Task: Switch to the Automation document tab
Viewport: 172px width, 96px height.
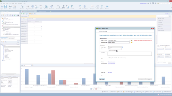Action: [x=42, y=11]
